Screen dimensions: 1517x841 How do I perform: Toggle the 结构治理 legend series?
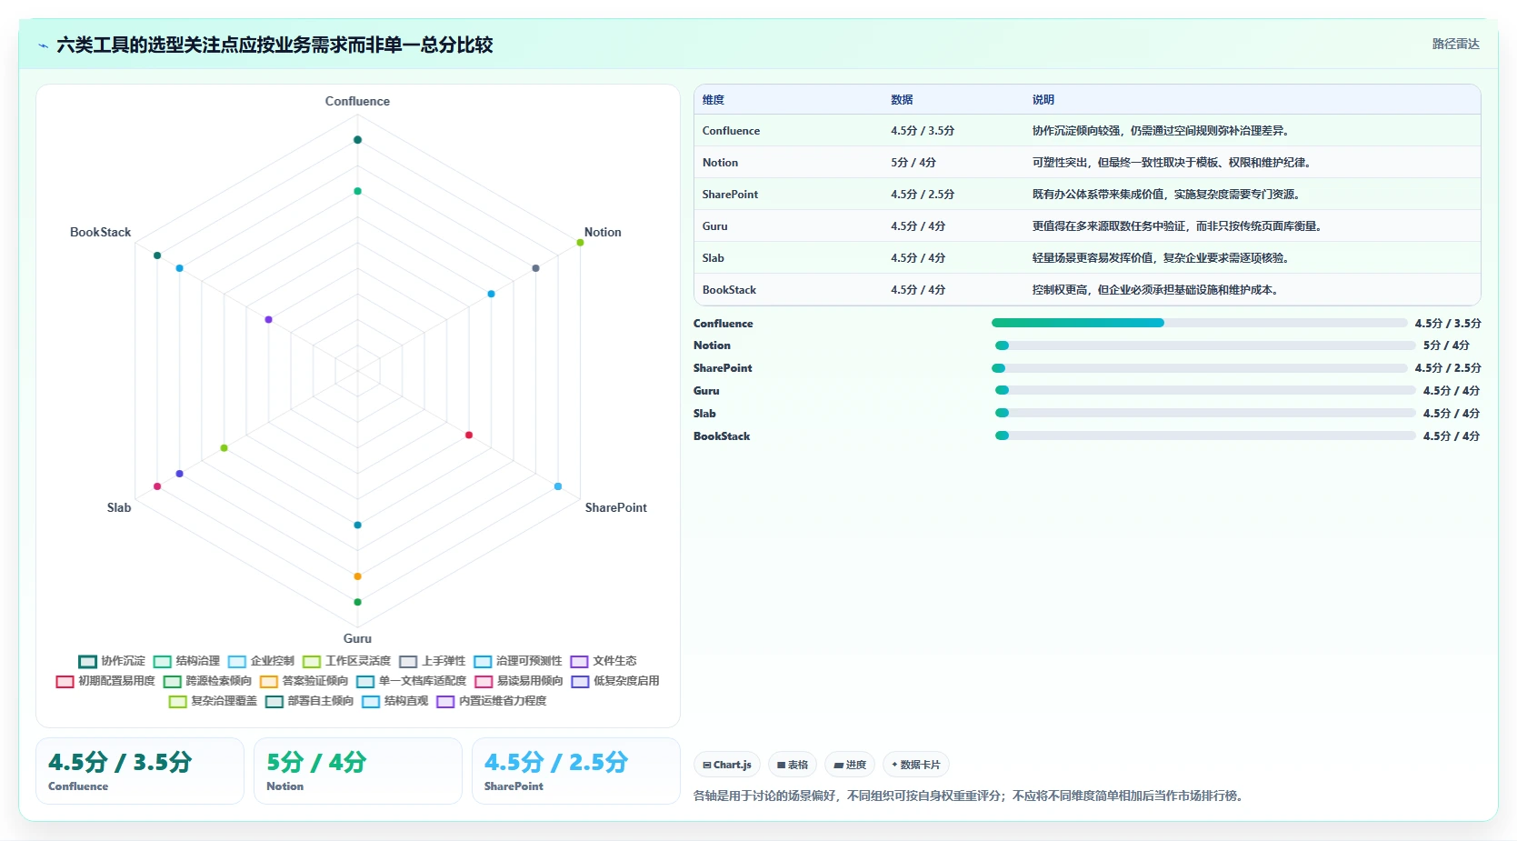tap(186, 661)
